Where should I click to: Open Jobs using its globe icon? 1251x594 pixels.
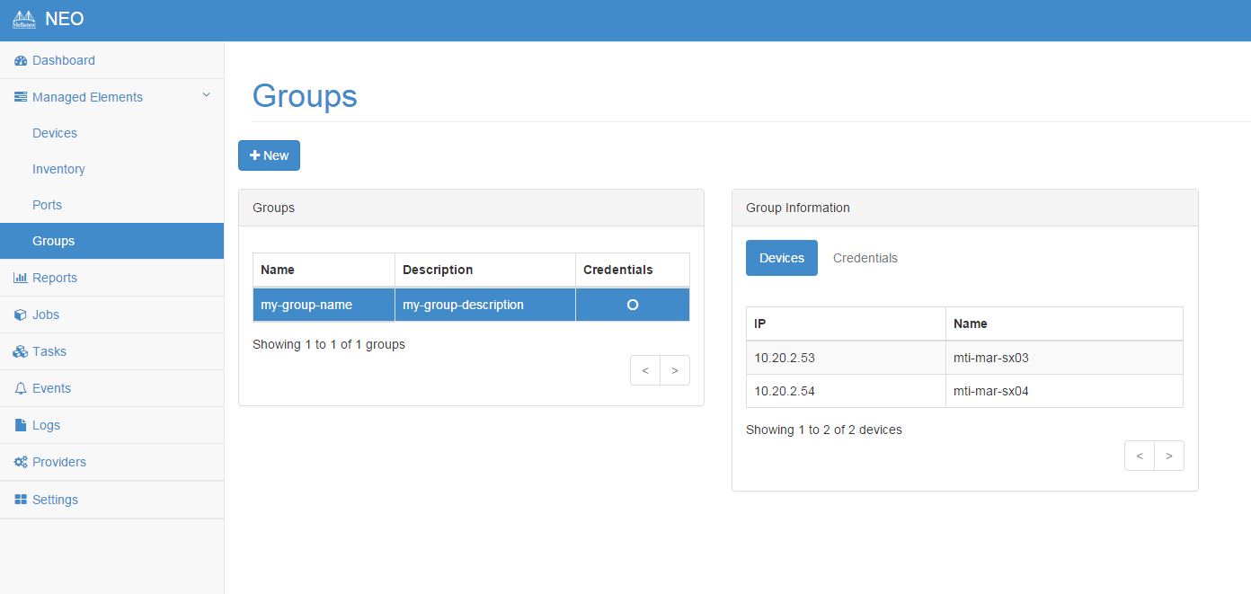tap(20, 315)
